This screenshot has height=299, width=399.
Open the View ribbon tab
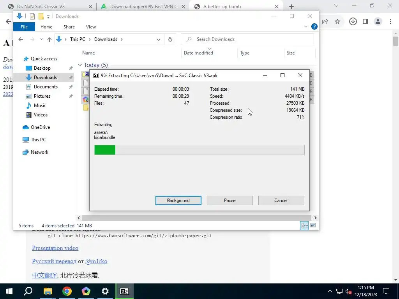[91, 27]
